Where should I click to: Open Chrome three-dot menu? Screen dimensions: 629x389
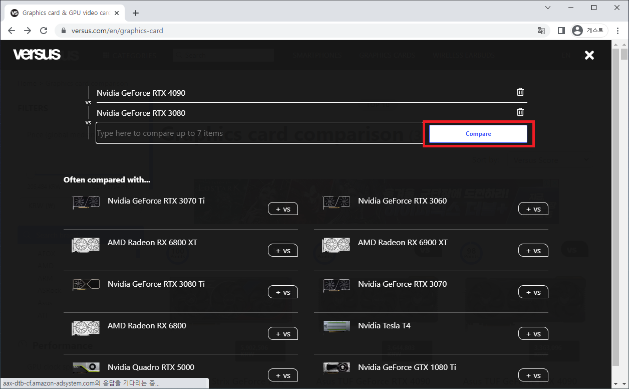618,31
